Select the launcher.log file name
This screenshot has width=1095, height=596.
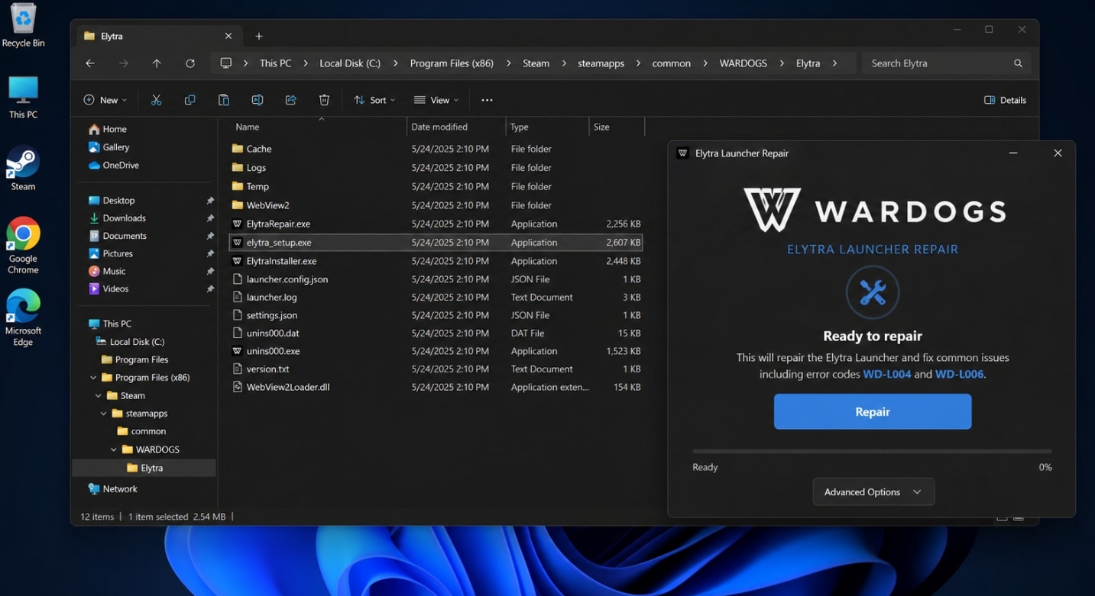click(x=272, y=298)
